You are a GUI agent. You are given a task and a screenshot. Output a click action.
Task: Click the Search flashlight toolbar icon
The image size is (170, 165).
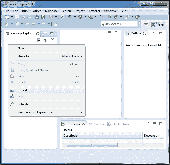[x=127, y=17]
